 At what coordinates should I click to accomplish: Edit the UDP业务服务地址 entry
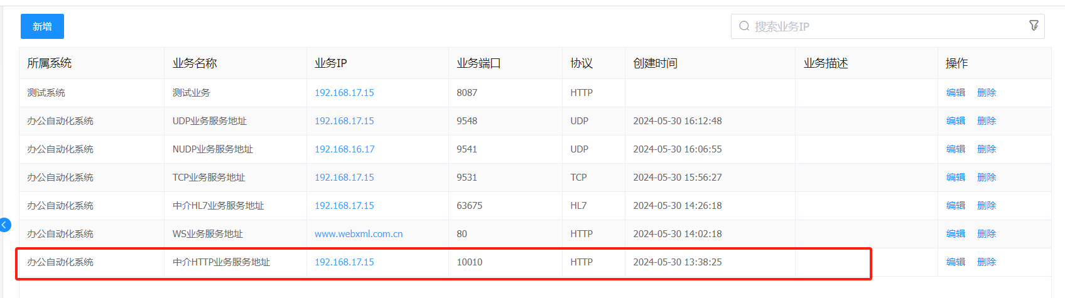click(955, 121)
